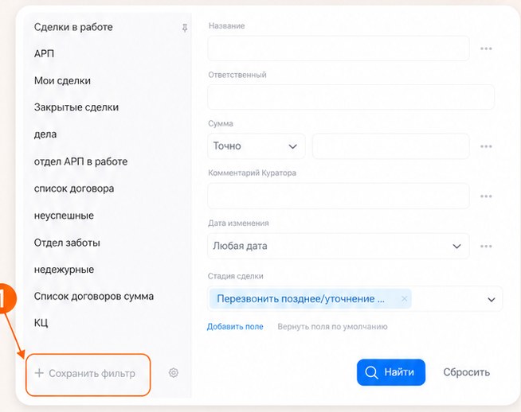This screenshot has height=412, width=521.
Task: Click the Название text input field
Action: click(339, 49)
